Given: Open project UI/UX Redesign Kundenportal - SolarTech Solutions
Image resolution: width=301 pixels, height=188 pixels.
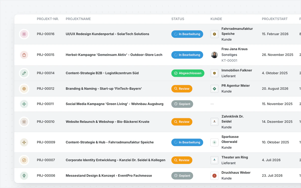Looking at the screenshot, I should click(107, 34).
